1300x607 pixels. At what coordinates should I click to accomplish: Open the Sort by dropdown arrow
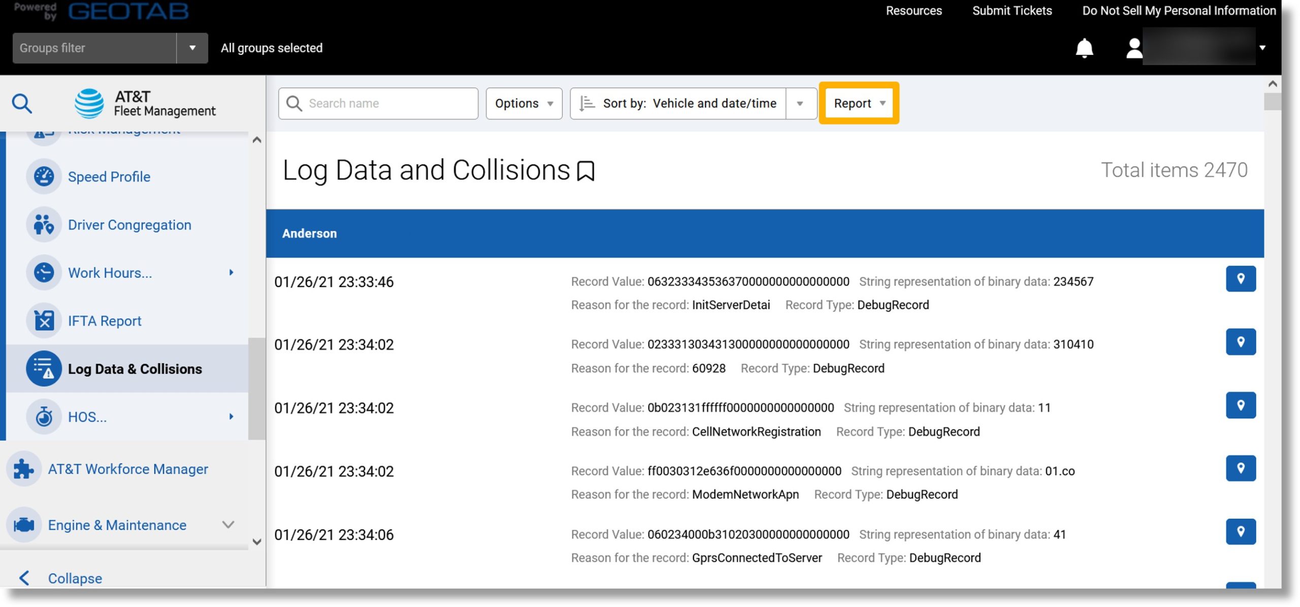pos(800,104)
